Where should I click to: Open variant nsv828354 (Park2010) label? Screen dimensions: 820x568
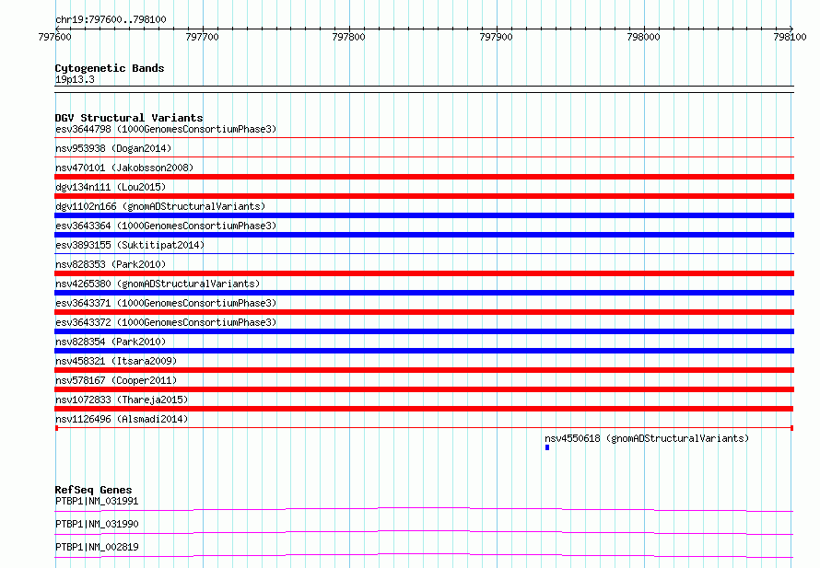[x=111, y=342]
